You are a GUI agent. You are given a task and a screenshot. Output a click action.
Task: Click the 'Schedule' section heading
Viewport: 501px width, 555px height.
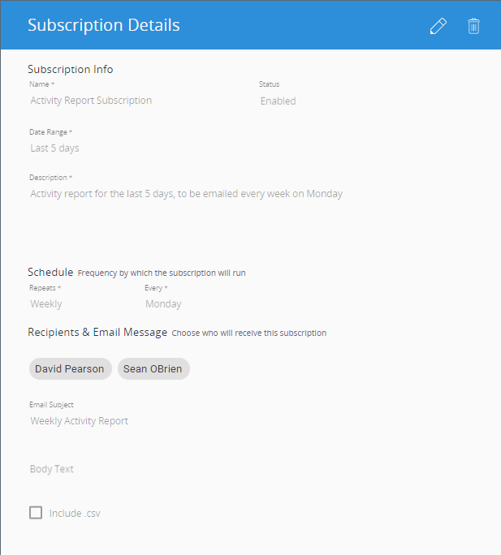pos(50,272)
